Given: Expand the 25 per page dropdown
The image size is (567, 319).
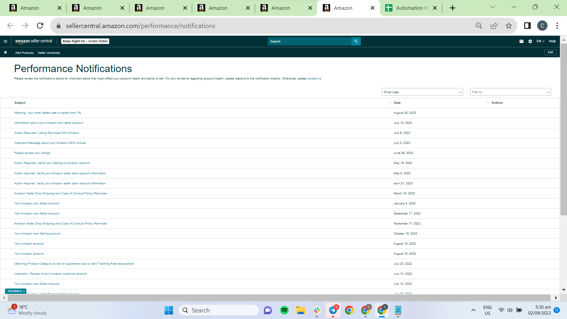Looking at the screenshot, I should tap(422, 92).
